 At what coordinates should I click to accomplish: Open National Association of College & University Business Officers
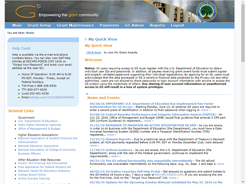click(47, 152)
